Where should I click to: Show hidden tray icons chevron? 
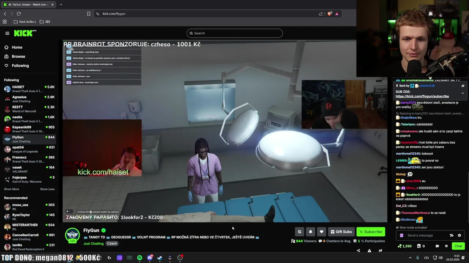410,258
